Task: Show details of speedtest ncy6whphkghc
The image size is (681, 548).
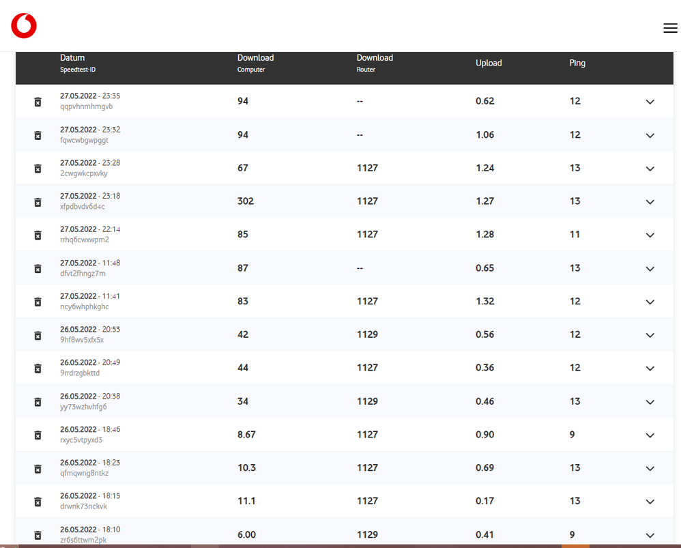Action: (x=650, y=302)
